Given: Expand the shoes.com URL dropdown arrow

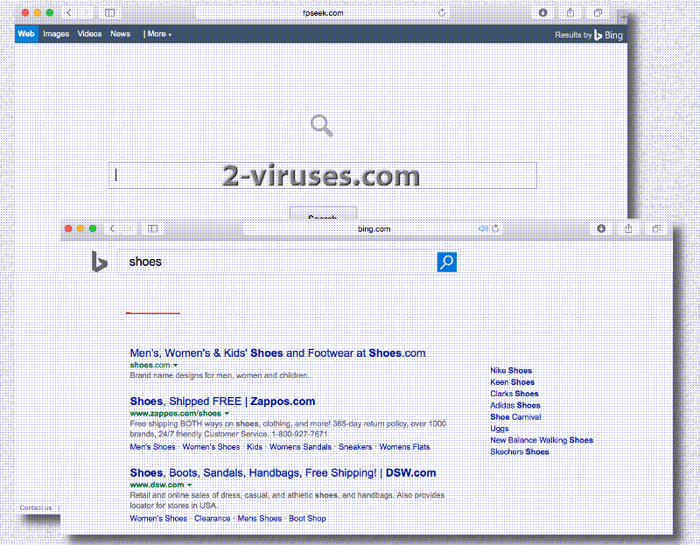Looking at the screenshot, I should [176, 365].
